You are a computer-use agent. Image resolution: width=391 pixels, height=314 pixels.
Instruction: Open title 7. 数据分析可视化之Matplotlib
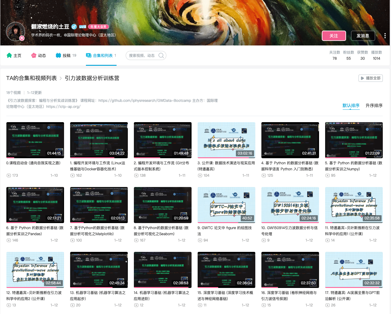tap(97, 231)
